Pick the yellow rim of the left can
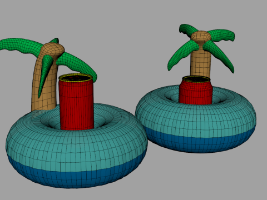The width and height of the screenshot is (267, 200). (x=76, y=77)
